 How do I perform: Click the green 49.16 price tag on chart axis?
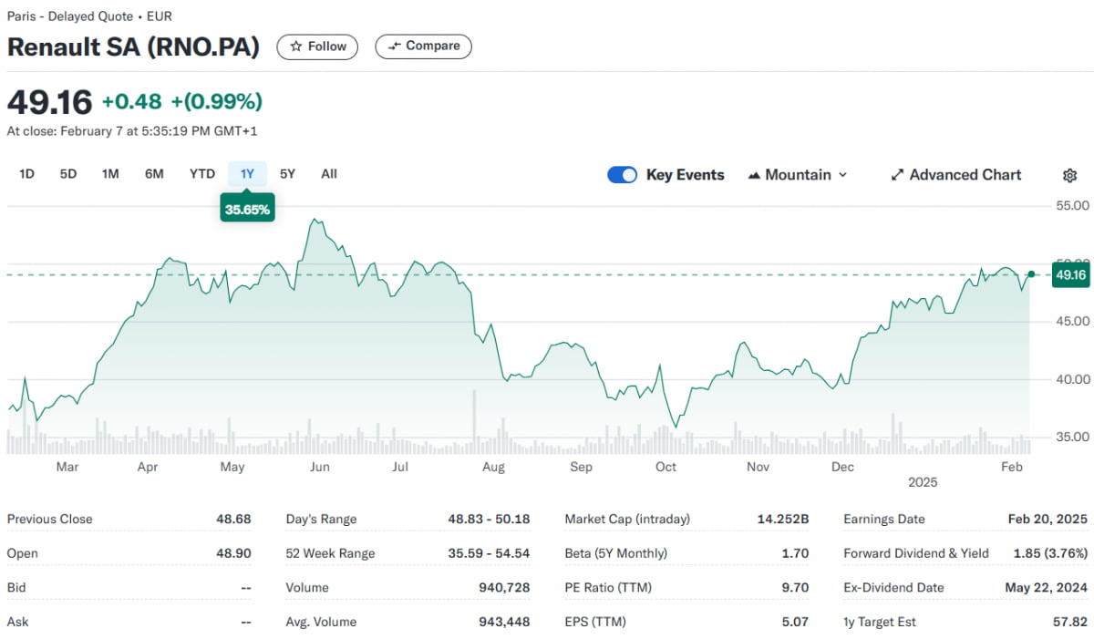click(1069, 275)
